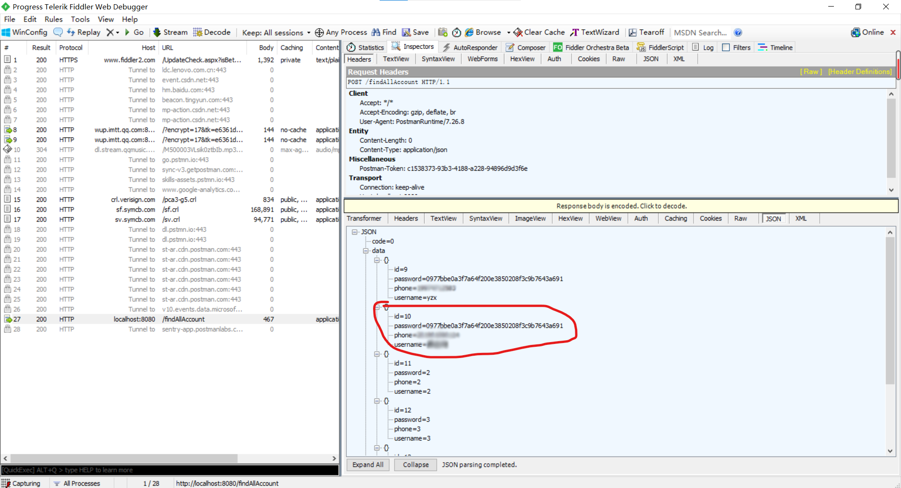Viewport: 901px width, 488px height.
Task: Select response ImageView tab
Action: point(530,219)
